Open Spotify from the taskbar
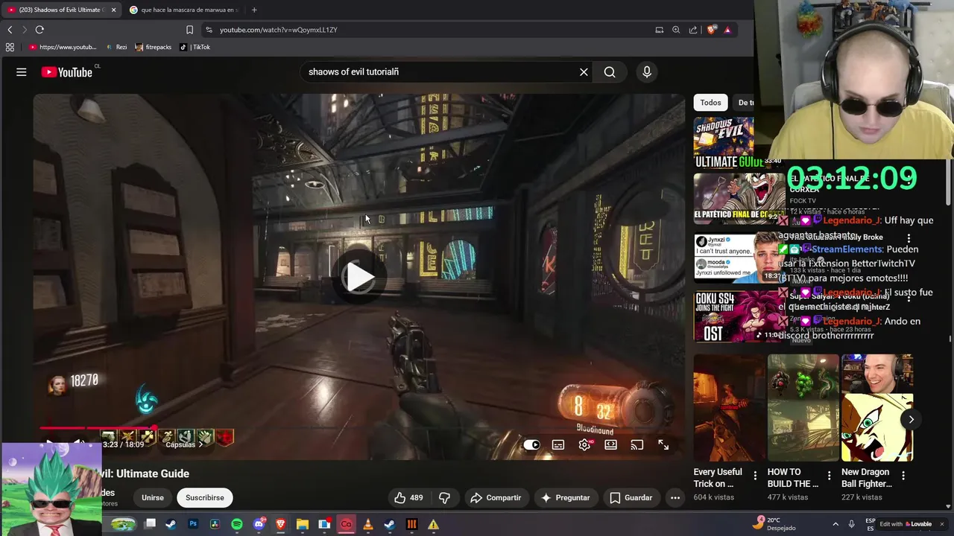Image resolution: width=954 pixels, height=536 pixels. (237, 524)
